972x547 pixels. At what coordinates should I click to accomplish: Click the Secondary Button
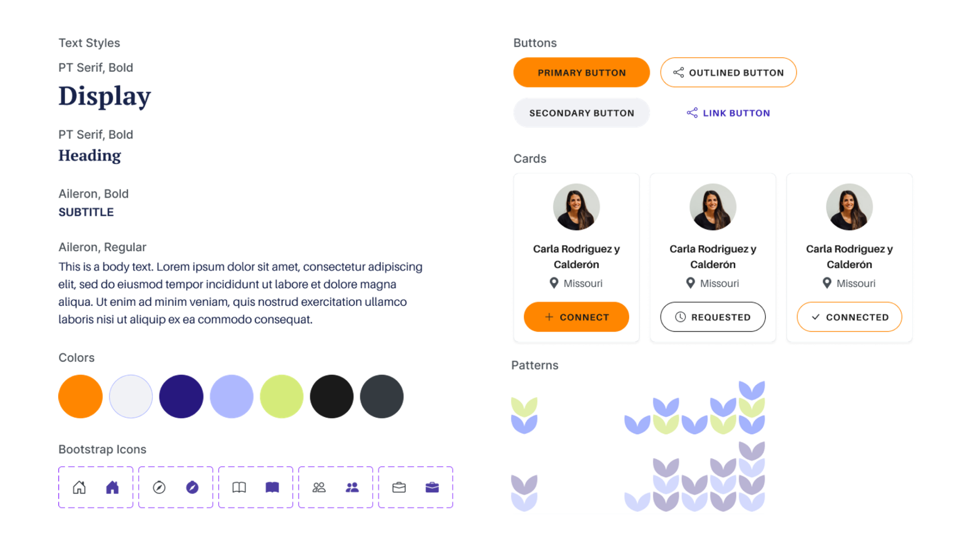tap(582, 113)
